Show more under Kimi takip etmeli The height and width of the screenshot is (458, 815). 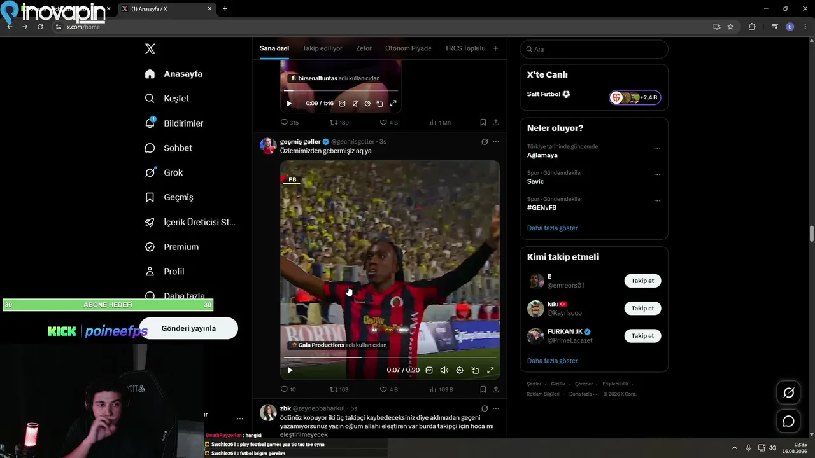pos(553,361)
